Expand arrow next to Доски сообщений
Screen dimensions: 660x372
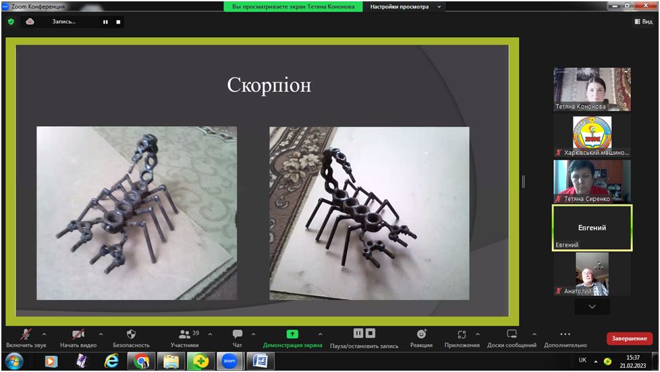(x=534, y=334)
